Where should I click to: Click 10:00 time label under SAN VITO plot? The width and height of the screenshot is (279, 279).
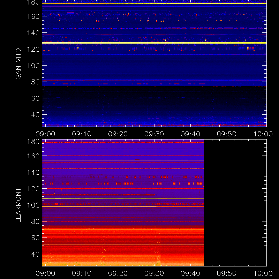(263, 134)
